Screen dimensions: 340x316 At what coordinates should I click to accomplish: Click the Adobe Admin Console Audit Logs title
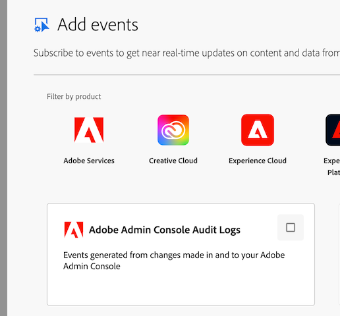point(165,230)
